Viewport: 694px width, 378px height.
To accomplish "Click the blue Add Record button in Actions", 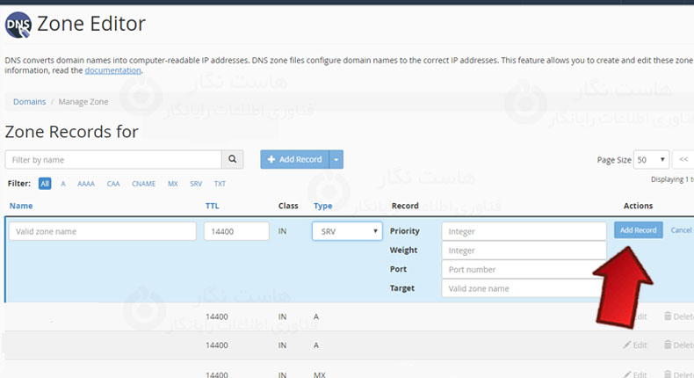I will pyautogui.click(x=638, y=230).
